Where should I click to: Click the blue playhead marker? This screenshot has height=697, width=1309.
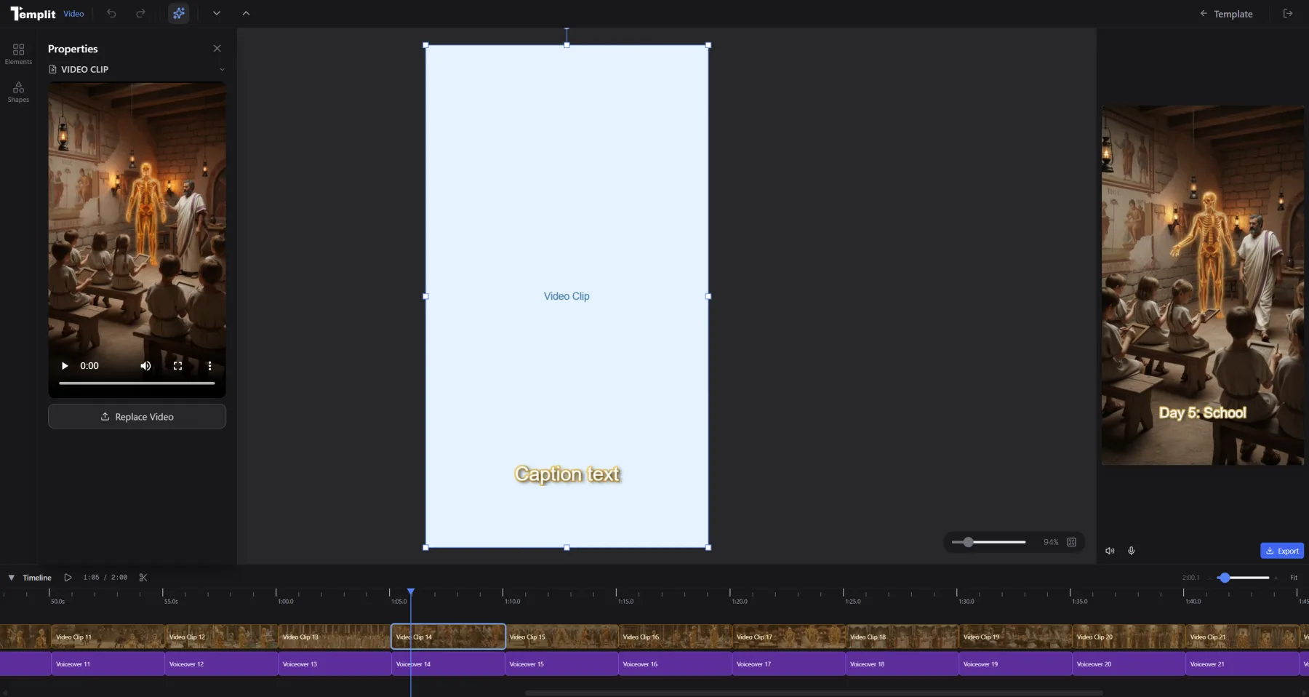tap(411, 592)
